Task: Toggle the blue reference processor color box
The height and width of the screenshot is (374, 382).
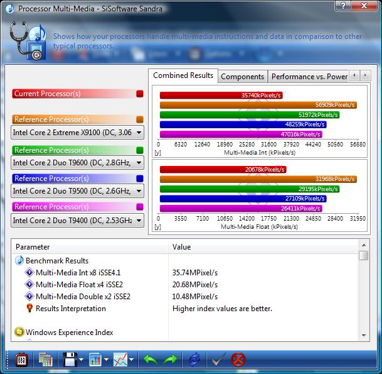Action: (140, 179)
